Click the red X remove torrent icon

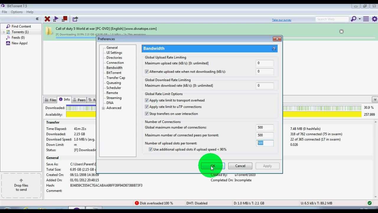coord(47,19)
